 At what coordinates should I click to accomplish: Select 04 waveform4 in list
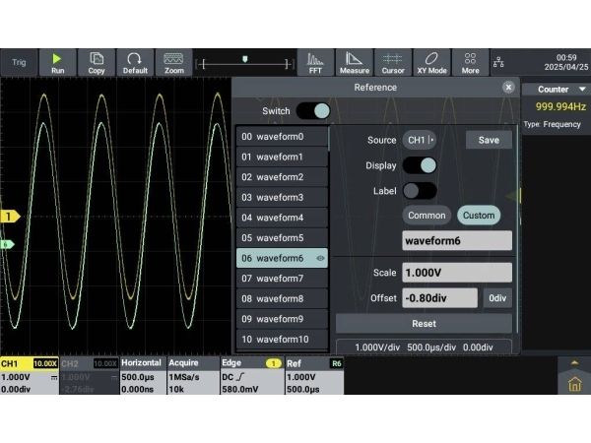[x=282, y=218]
